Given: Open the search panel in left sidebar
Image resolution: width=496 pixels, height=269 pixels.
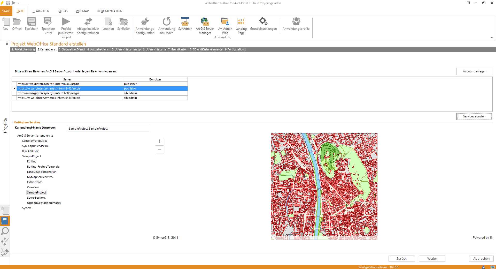Looking at the screenshot, I should pyautogui.click(x=5, y=231).
